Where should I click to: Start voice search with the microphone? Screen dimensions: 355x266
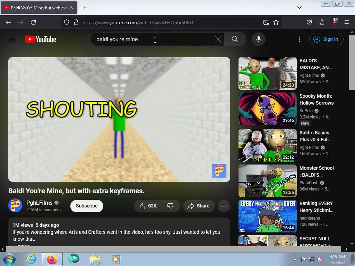(258, 39)
